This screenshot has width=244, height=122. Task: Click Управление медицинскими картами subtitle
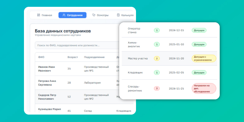pyautogui.click(x=58, y=35)
